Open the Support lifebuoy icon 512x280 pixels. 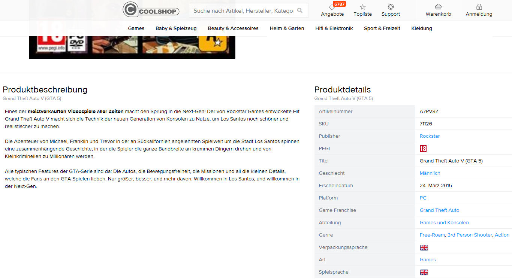(x=391, y=7)
